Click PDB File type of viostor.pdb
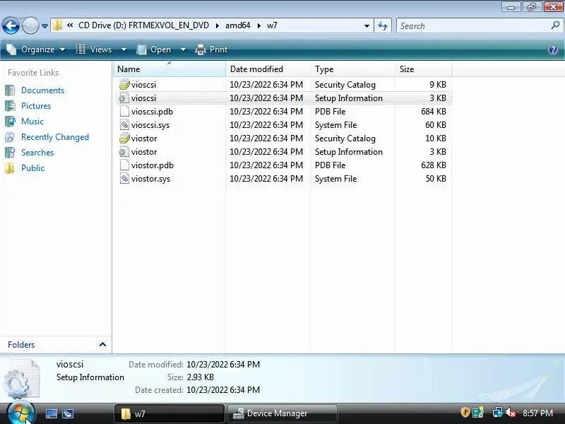The width and height of the screenshot is (565, 424). [x=330, y=165]
